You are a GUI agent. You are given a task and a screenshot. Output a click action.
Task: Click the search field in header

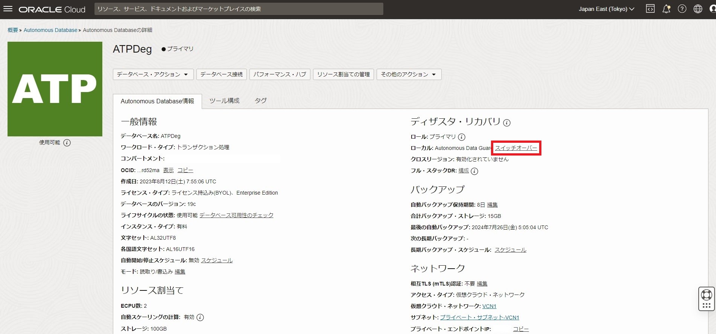click(239, 9)
